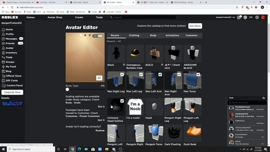Click the Groups icon in sidebar

[3, 62]
